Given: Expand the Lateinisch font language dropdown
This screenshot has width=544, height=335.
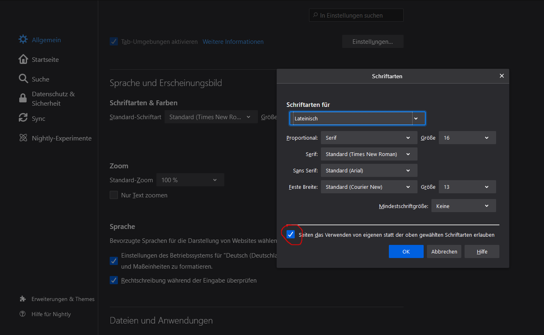Looking at the screenshot, I should 357,118.
